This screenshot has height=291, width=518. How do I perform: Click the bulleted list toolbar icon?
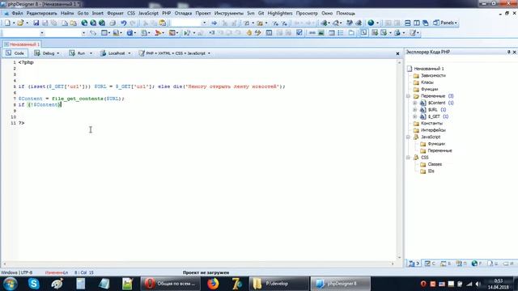point(341,32)
